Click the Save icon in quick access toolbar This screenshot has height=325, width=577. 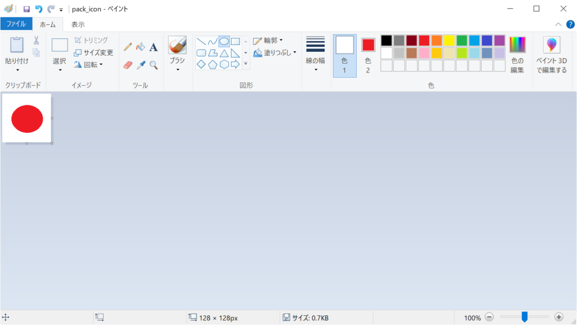26,9
